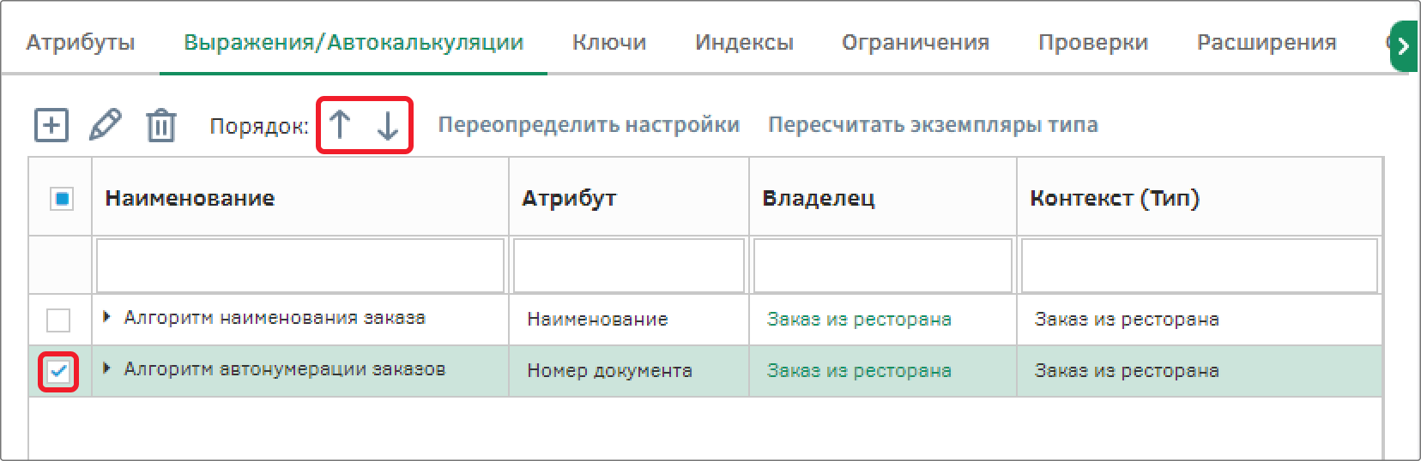Click the Наименование column filter field
The image size is (1421, 461).
(300, 266)
